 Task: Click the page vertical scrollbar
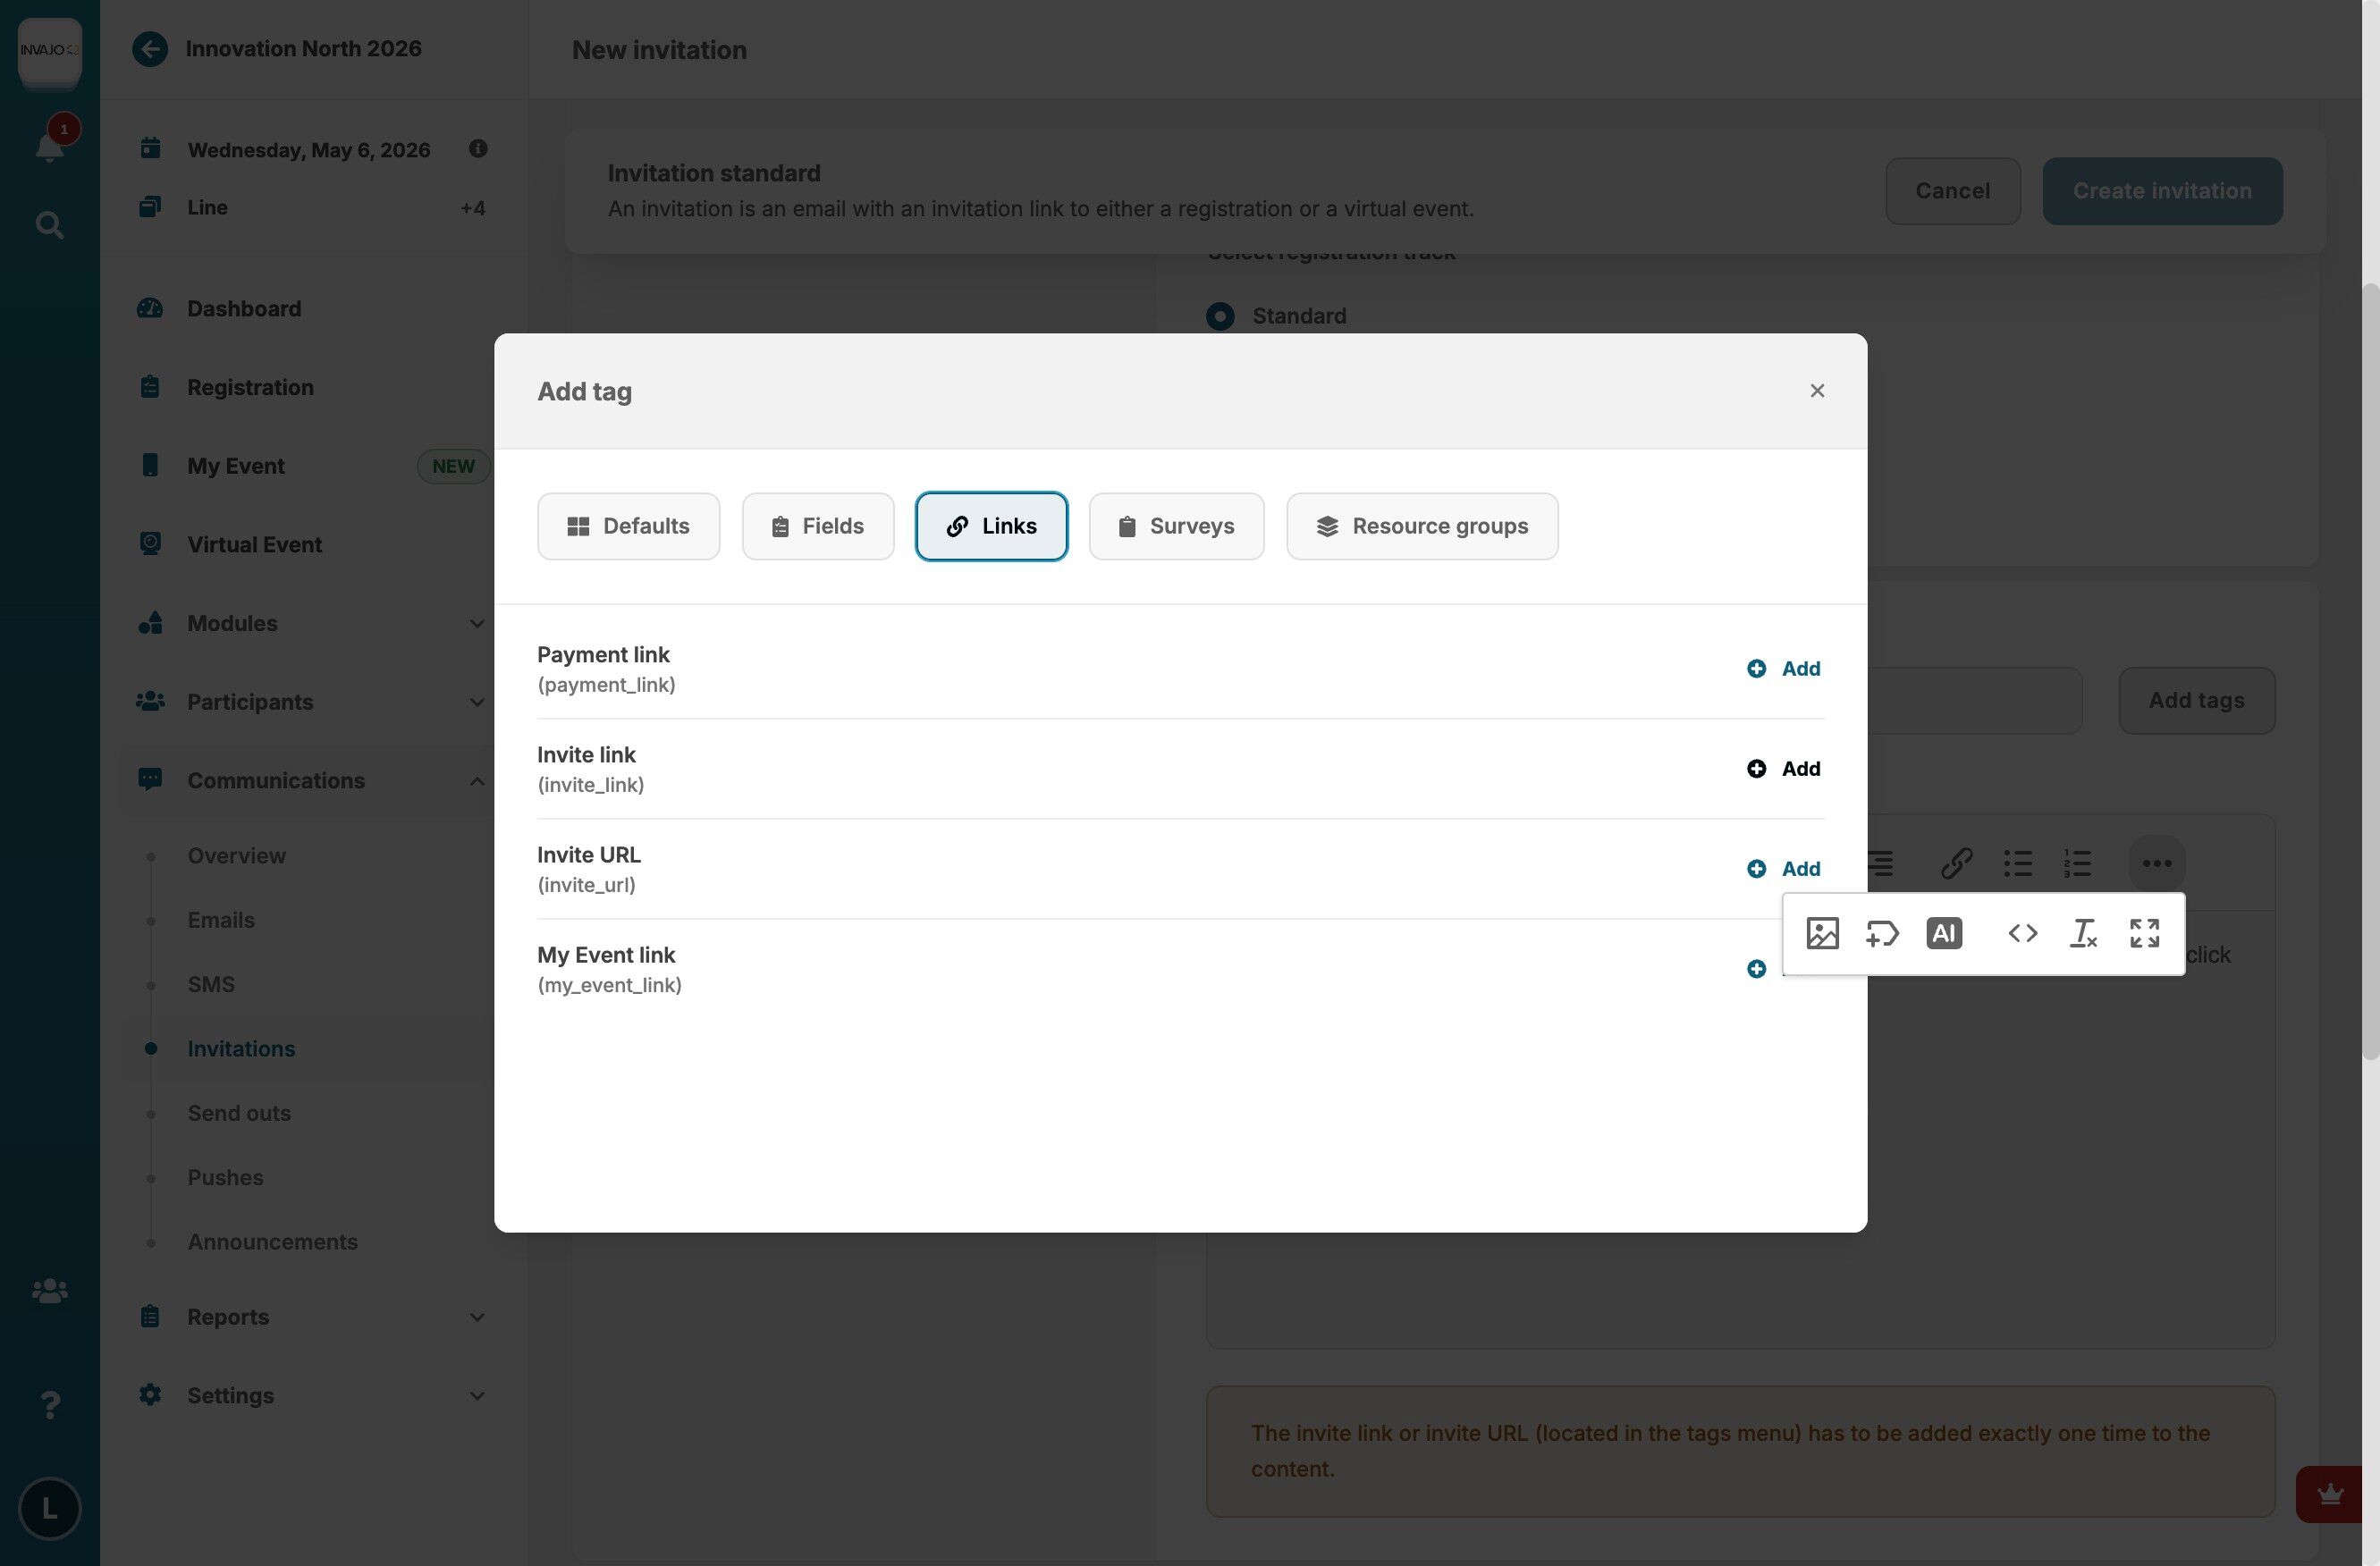pyautogui.click(x=2370, y=670)
